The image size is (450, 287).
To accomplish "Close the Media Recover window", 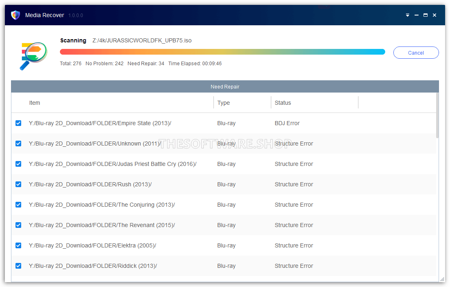I will [x=435, y=15].
